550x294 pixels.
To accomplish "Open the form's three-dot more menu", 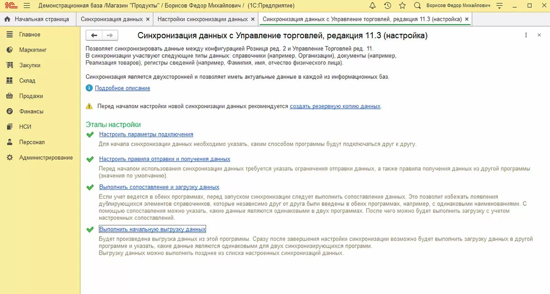I will click(526, 35).
